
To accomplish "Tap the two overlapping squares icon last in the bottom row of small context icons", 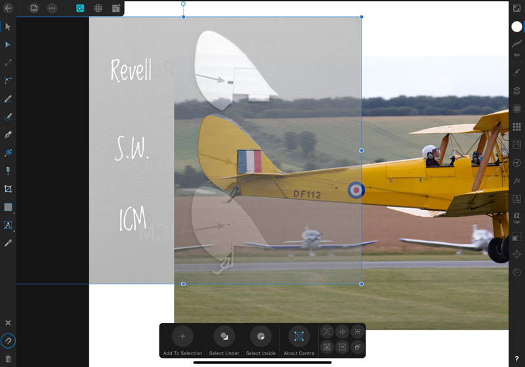I will click(x=358, y=347).
